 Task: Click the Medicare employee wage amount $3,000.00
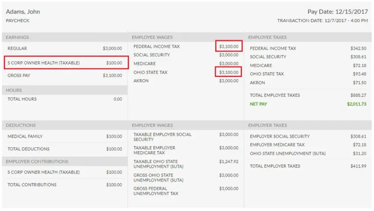point(229,64)
